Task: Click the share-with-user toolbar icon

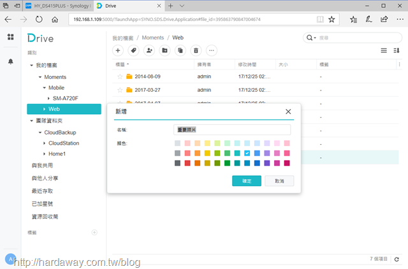Action: pyautogui.click(x=149, y=50)
